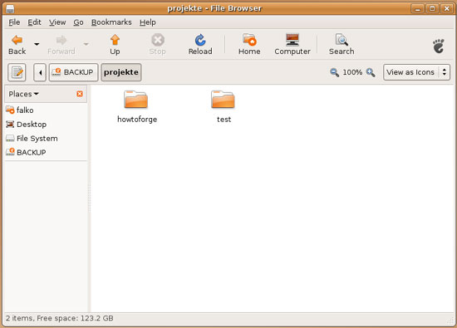Go back with the Back arrow

[17, 45]
